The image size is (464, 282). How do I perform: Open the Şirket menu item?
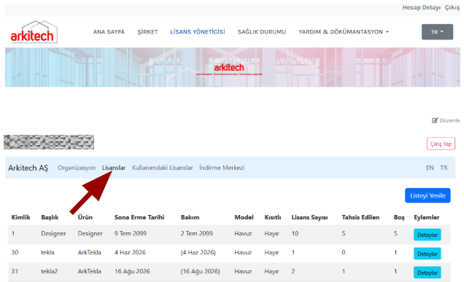147,32
